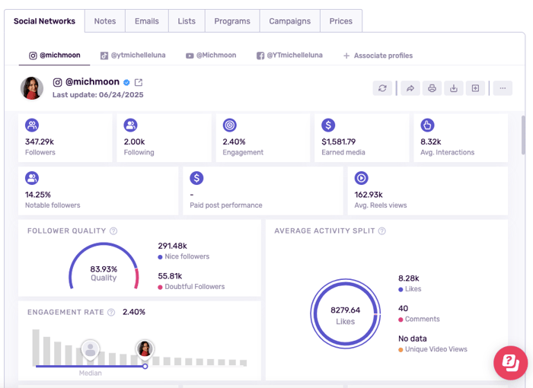The height and width of the screenshot is (388, 533).
Task: Click the add-to-list plus icon
Action: pyautogui.click(x=476, y=88)
